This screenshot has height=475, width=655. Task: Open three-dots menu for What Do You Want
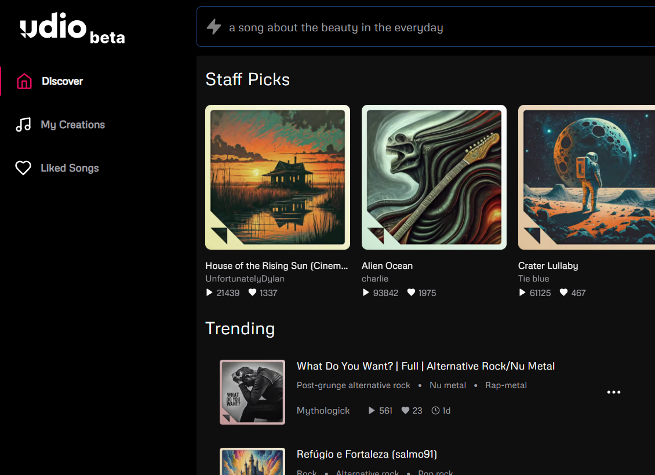613,392
